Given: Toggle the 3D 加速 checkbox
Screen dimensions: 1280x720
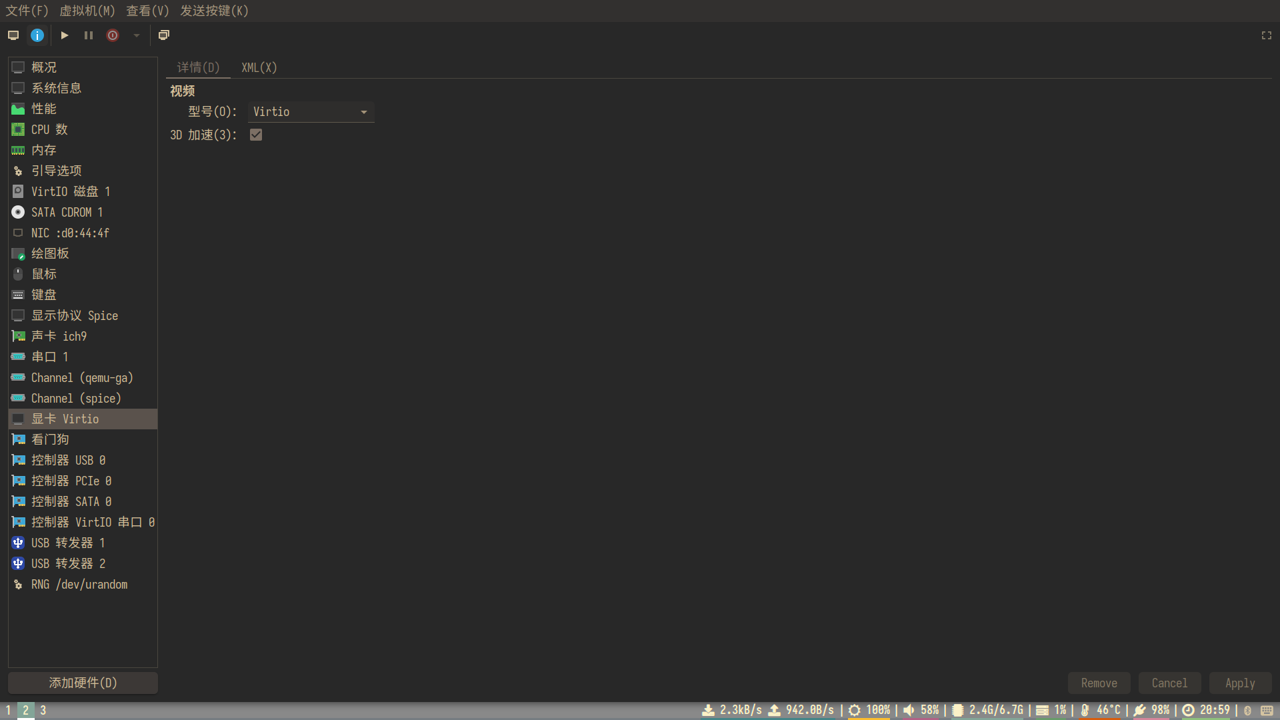Looking at the screenshot, I should pyautogui.click(x=256, y=135).
